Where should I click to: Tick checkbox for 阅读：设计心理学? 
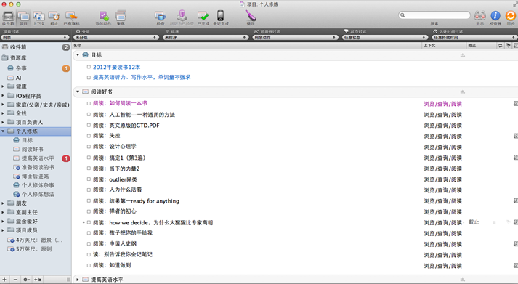pos(89,146)
